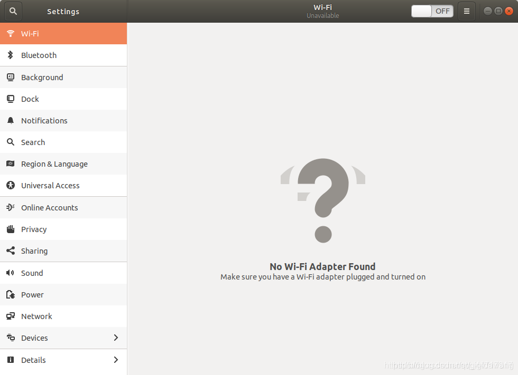Click the Network computers icon

(11, 316)
